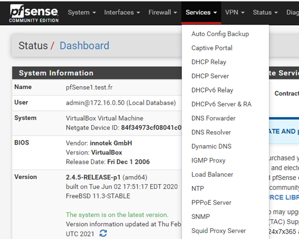Open the Interfaces menu
This screenshot has width=299, height=239.
point(122,12)
